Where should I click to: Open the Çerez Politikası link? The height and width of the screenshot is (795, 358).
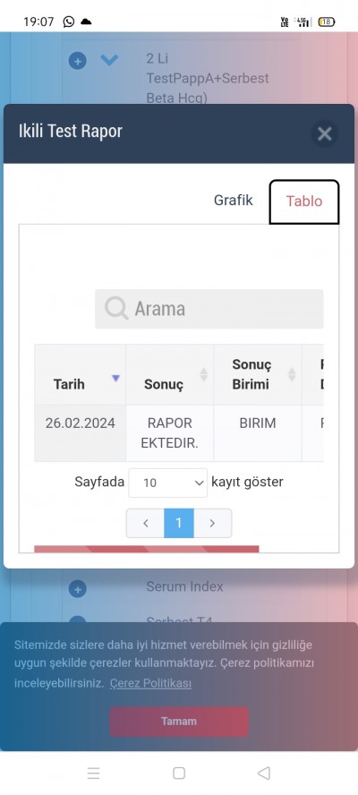[150, 683]
